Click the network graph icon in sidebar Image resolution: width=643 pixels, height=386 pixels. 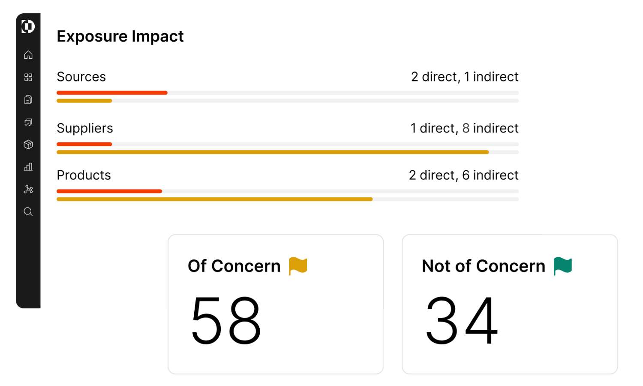click(28, 189)
